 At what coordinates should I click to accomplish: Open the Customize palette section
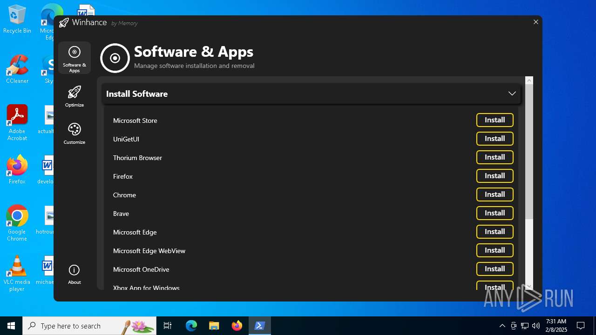(74, 134)
